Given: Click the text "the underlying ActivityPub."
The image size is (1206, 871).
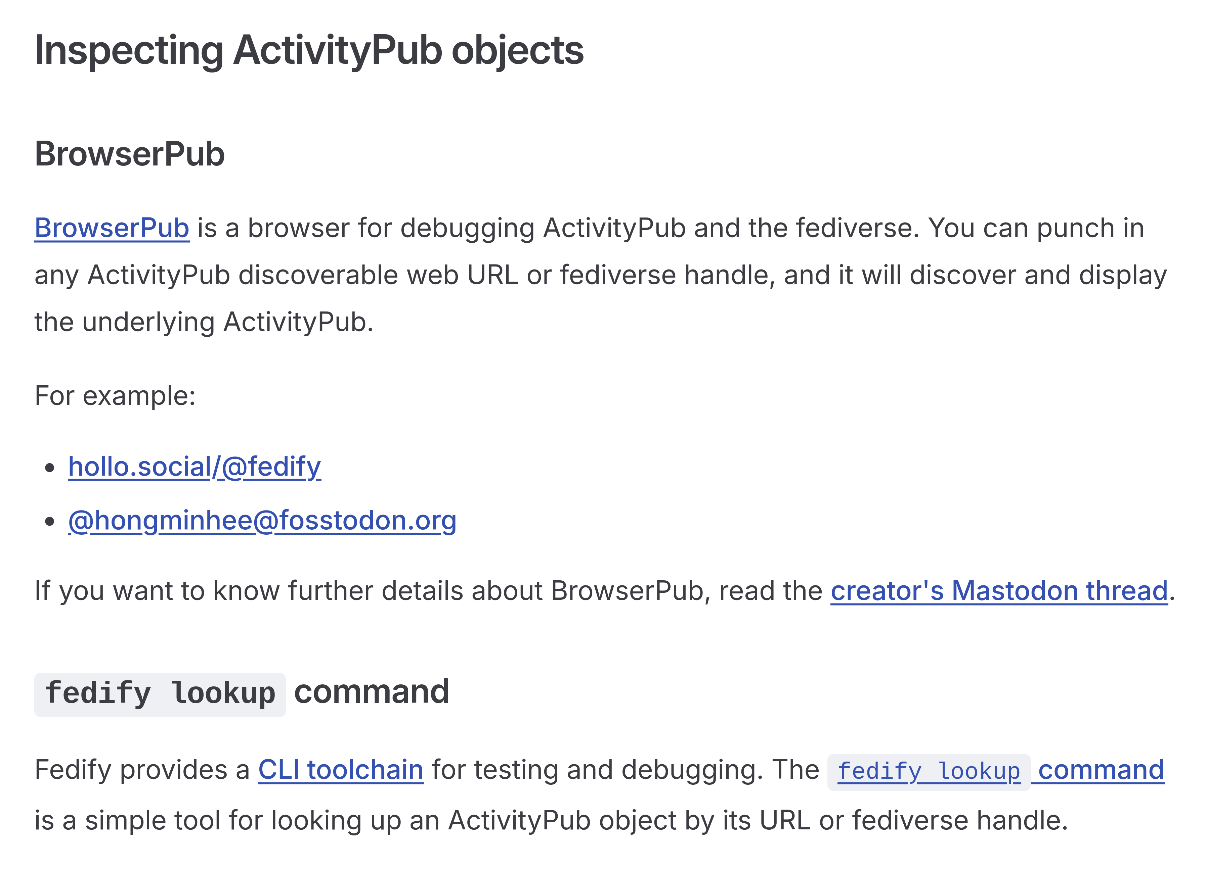Looking at the screenshot, I should click(204, 323).
